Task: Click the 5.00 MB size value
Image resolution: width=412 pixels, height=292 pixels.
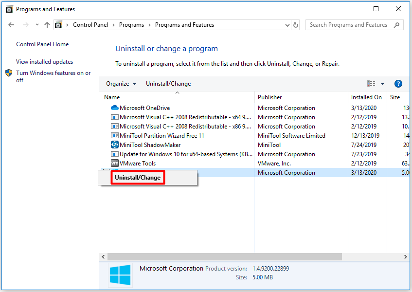Action: [263, 277]
